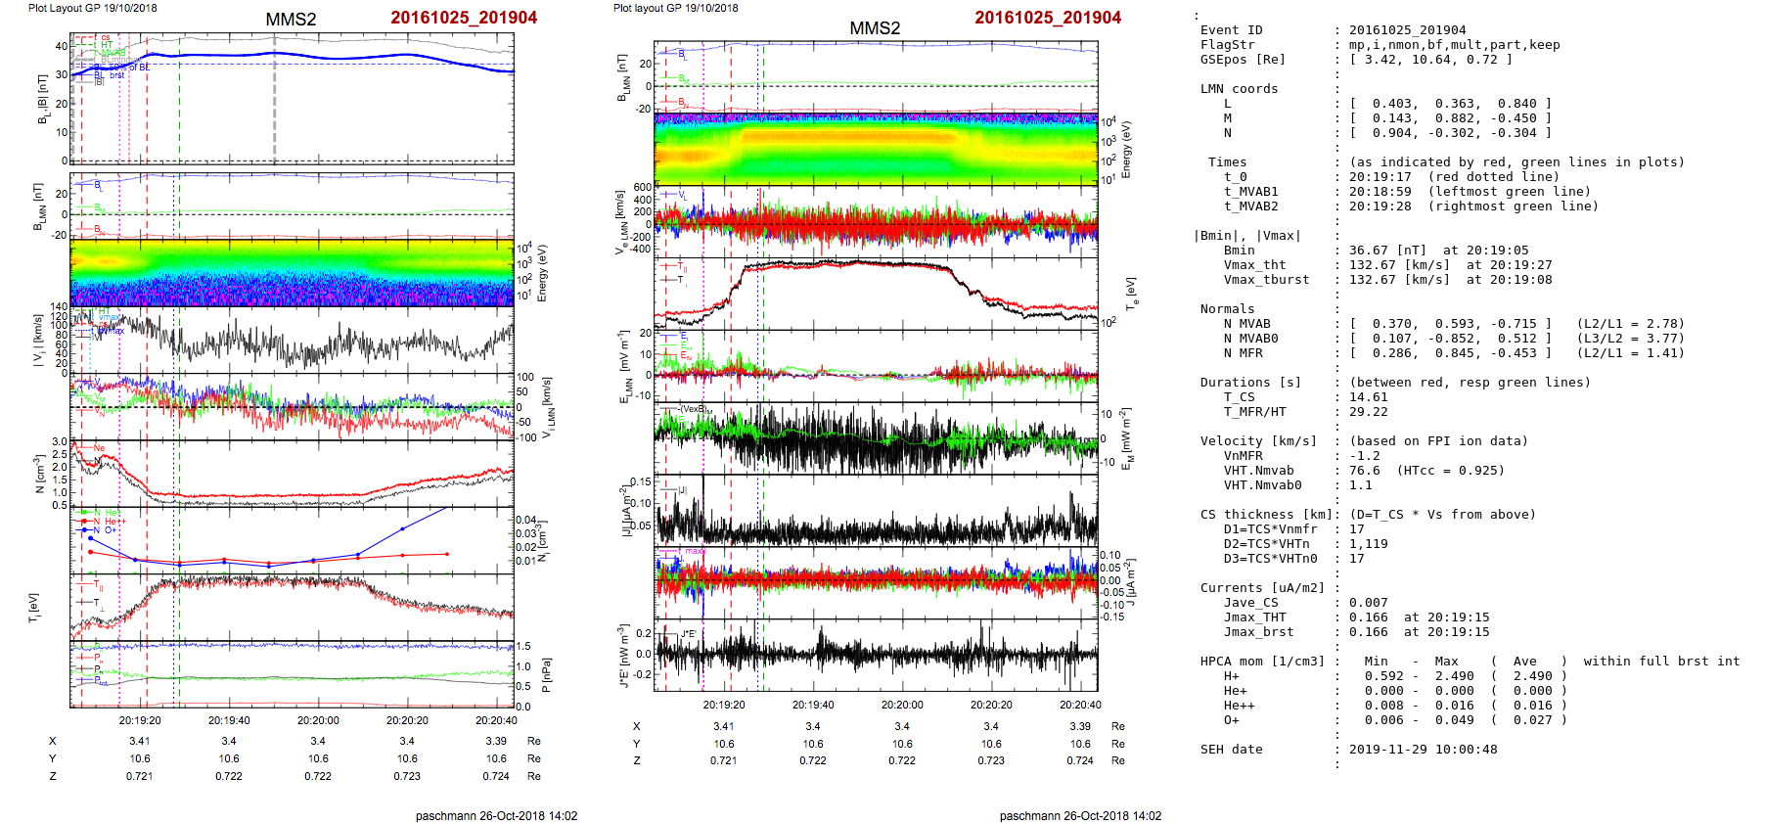Select the text "20:18:59 (leftmost green line)"
The width and height of the screenshot is (1765, 823).
point(1471,192)
